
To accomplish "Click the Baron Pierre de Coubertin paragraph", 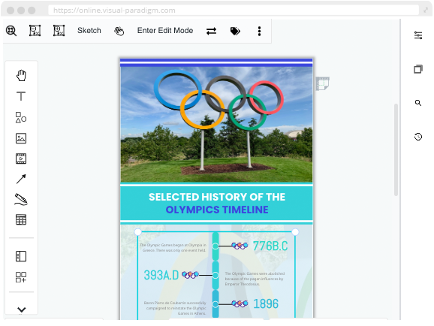I will tap(175, 308).
